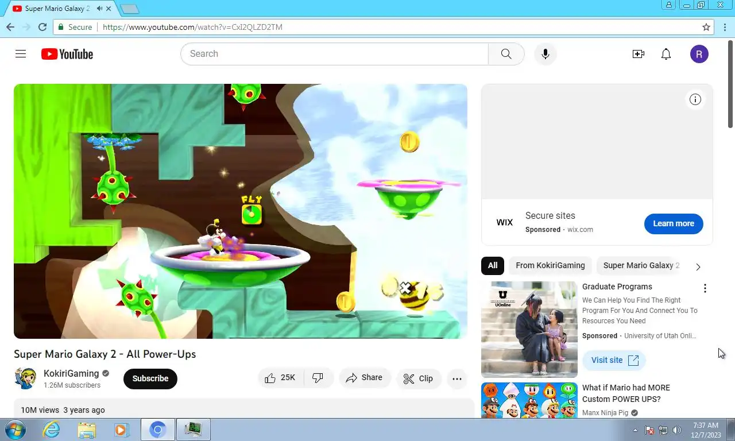Image resolution: width=735 pixels, height=441 pixels.
Task: Click the '10M views 3 years ago' description
Action: pos(63,410)
